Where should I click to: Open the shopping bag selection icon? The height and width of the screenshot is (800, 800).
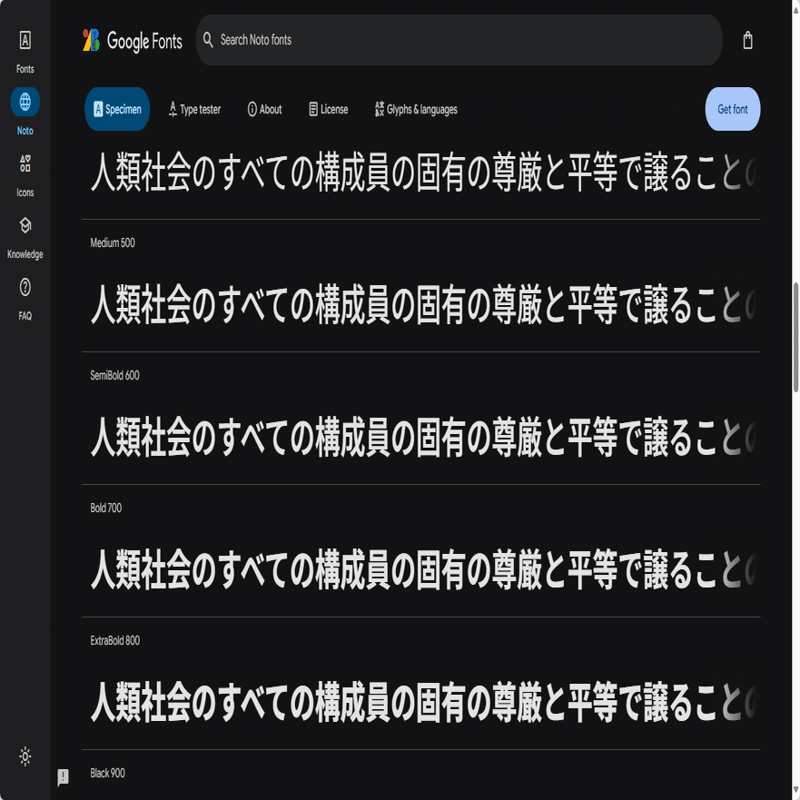[747, 40]
